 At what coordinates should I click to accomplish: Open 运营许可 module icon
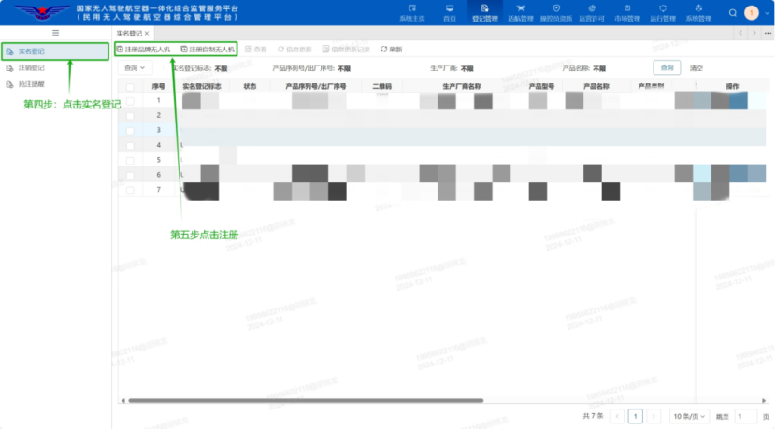click(591, 12)
